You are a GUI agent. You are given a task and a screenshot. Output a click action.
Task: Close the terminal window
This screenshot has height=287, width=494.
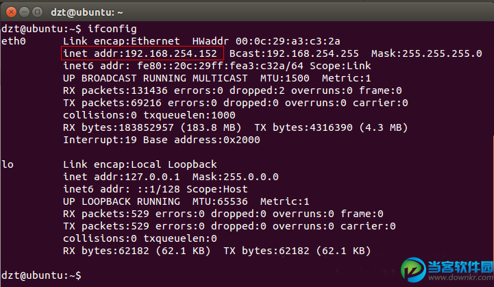click(10, 11)
